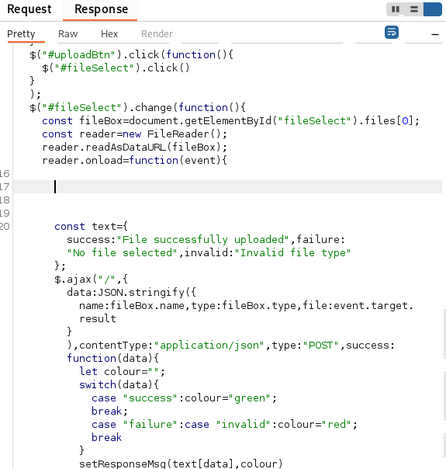Toggle the line wrap icon
This screenshot has width=446, height=469.
point(392,32)
